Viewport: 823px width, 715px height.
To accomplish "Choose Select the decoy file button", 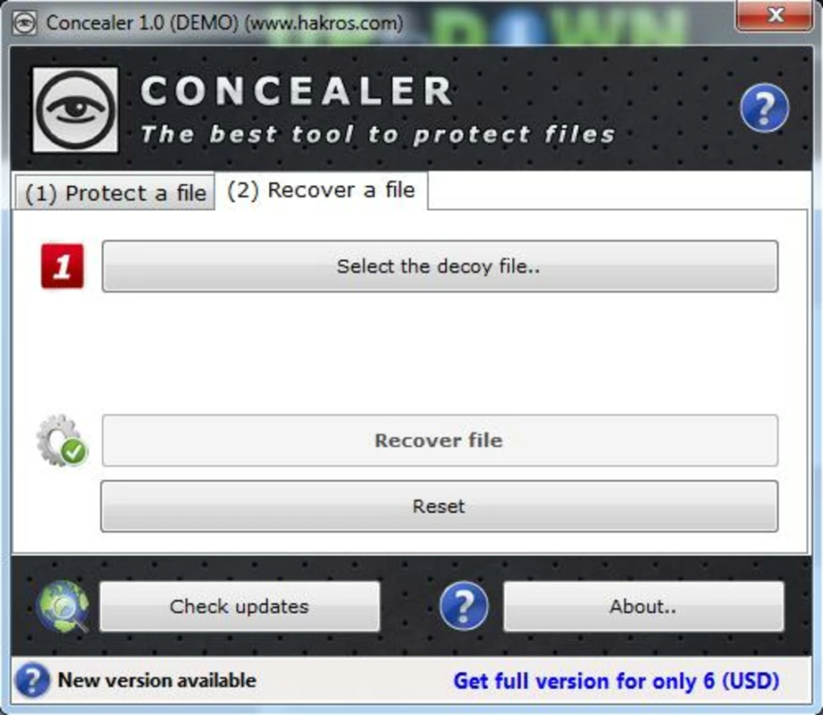I will tap(440, 266).
